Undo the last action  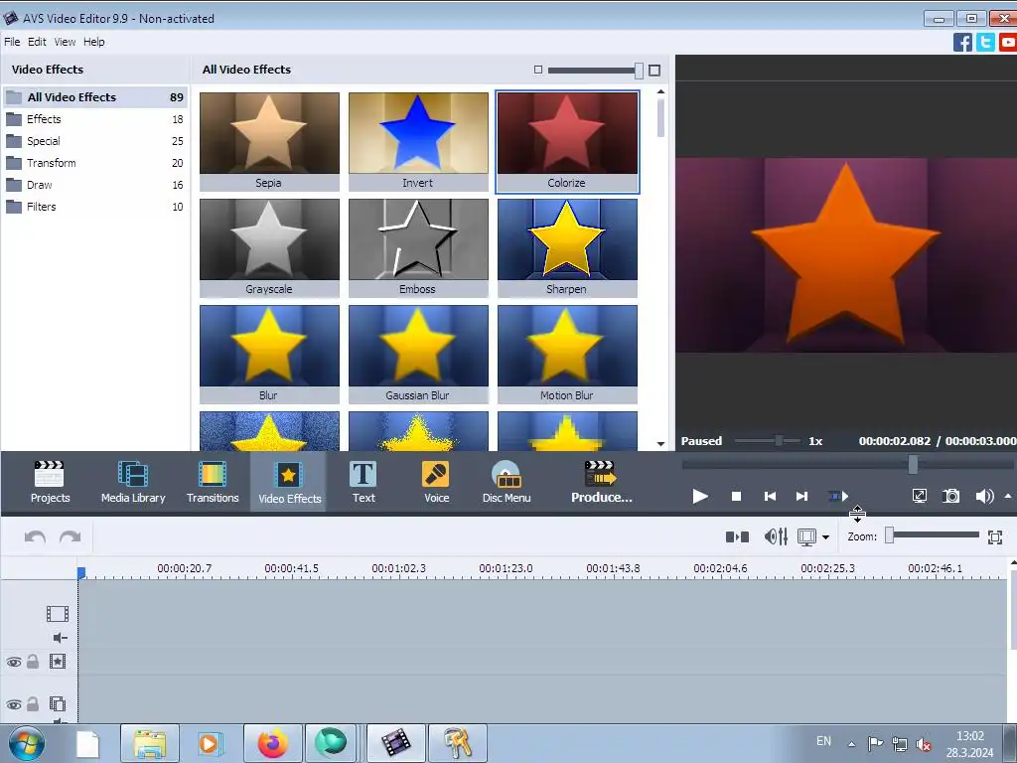click(35, 537)
